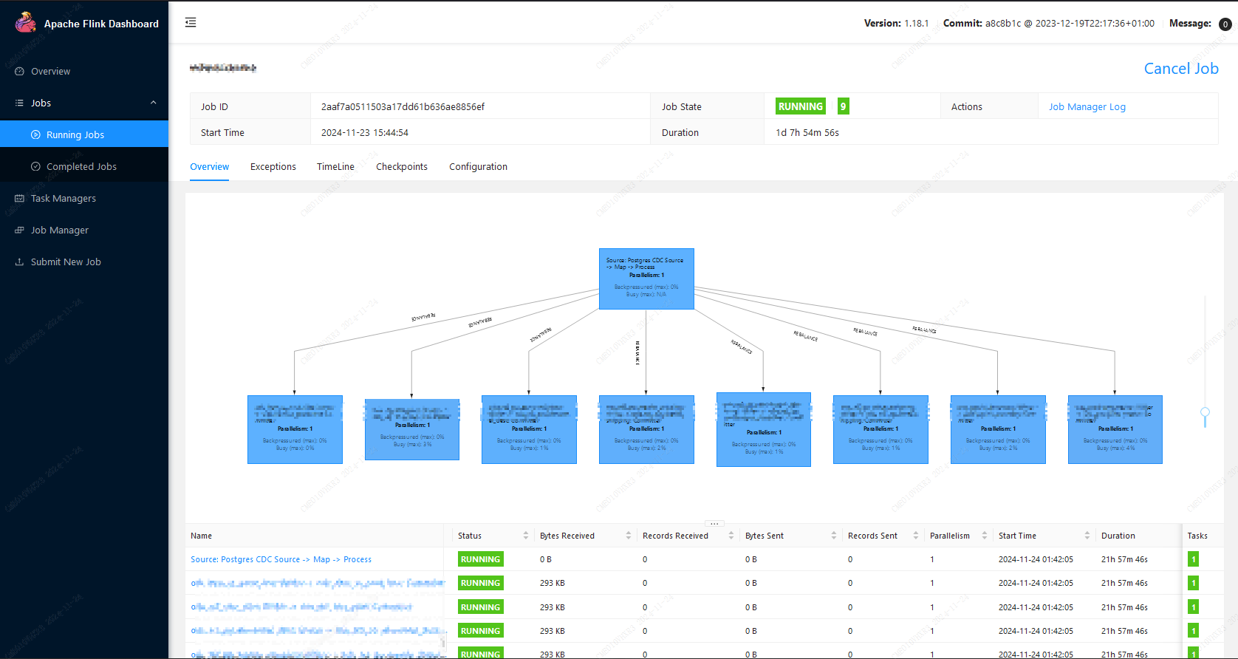This screenshot has height=659, width=1238.
Task: Cancel the running job
Action: point(1181,69)
